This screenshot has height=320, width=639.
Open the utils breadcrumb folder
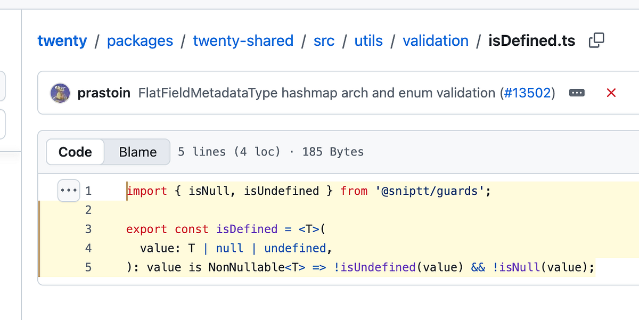(x=368, y=41)
